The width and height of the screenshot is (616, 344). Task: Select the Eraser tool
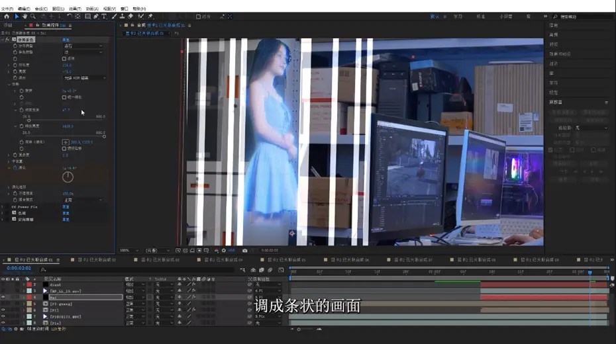(x=130, y=17)
